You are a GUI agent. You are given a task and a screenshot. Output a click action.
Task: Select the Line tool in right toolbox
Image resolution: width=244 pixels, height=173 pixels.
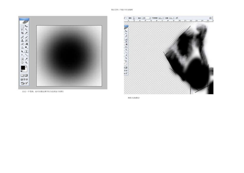[126, 53]
